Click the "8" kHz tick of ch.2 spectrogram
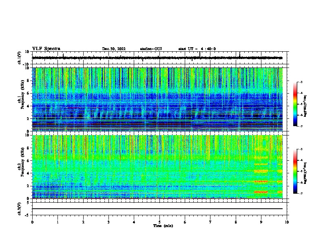This screenshot has height=249, width=323. [x=28, y=148]
